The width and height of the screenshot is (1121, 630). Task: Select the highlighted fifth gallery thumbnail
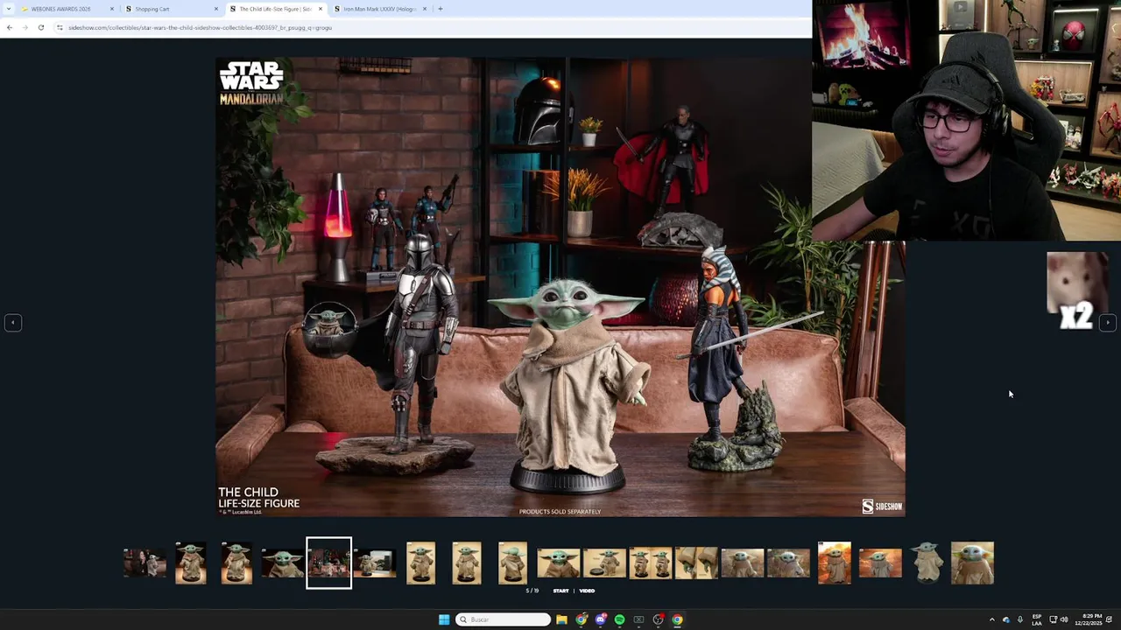328,563
